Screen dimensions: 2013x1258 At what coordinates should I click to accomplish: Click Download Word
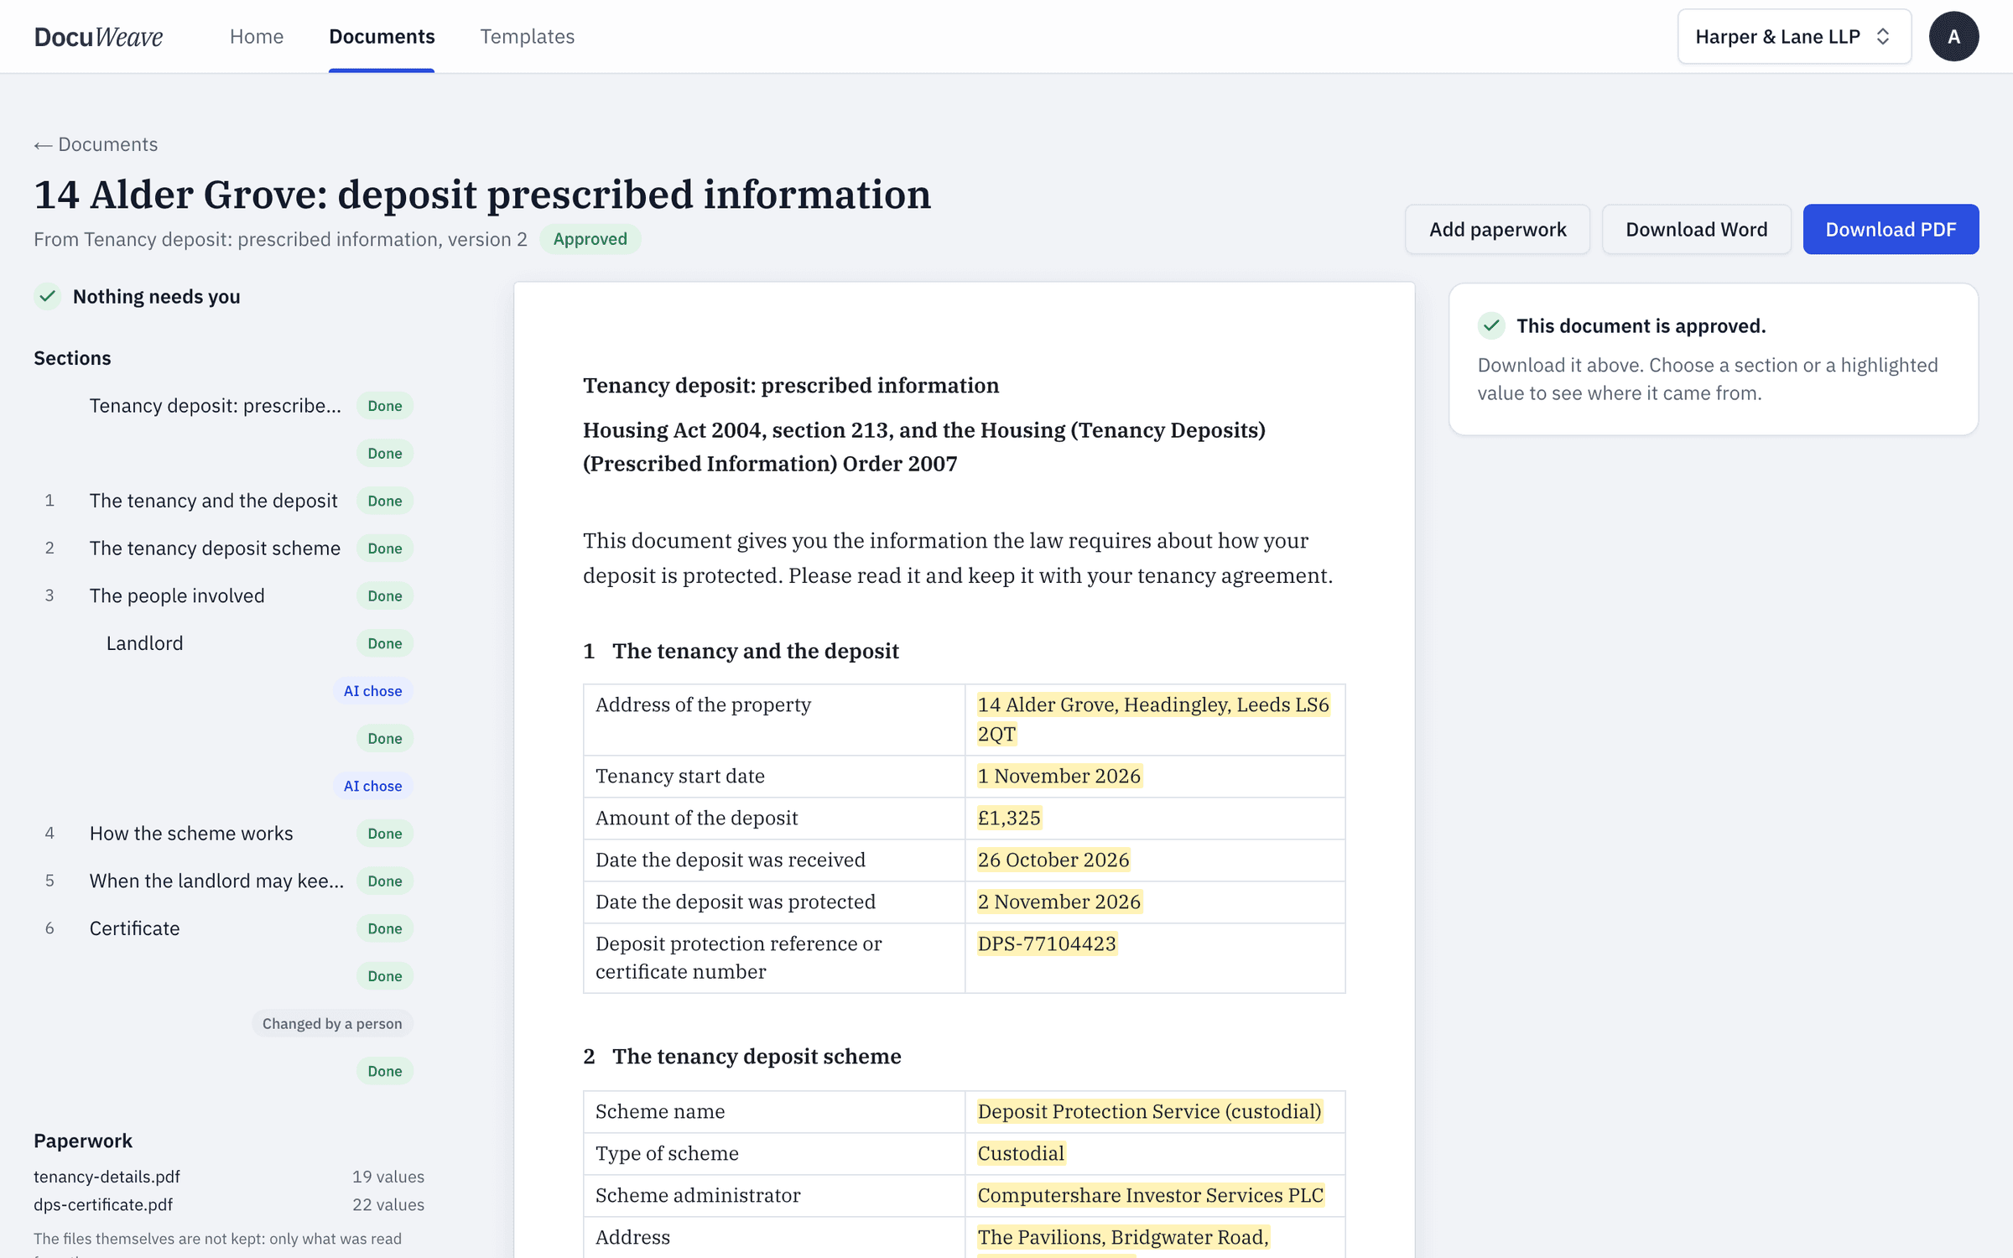tap(1696, 229)
